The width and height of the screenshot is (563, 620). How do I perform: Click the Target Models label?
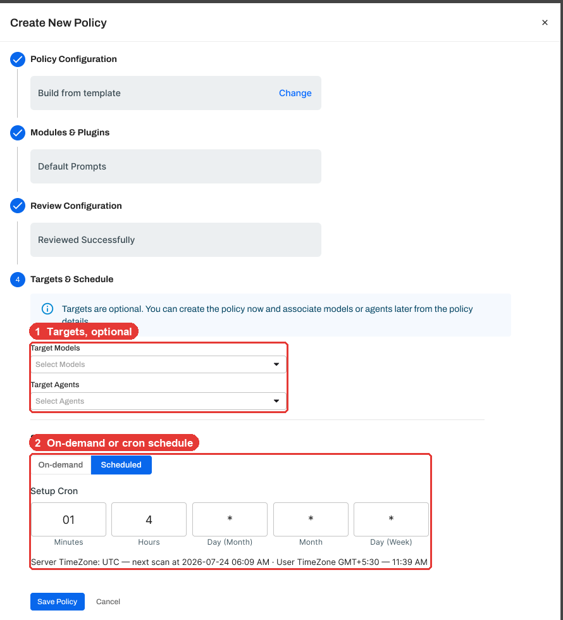[56, 348]
